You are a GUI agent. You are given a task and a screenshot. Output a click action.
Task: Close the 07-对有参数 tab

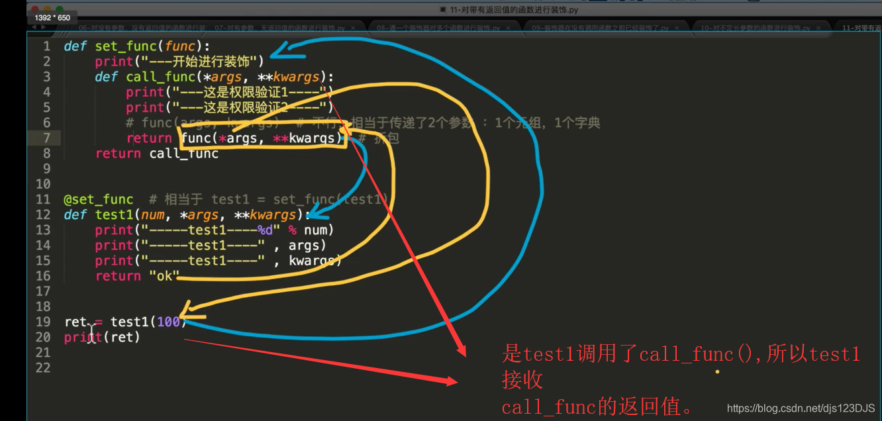coord(354,28)
